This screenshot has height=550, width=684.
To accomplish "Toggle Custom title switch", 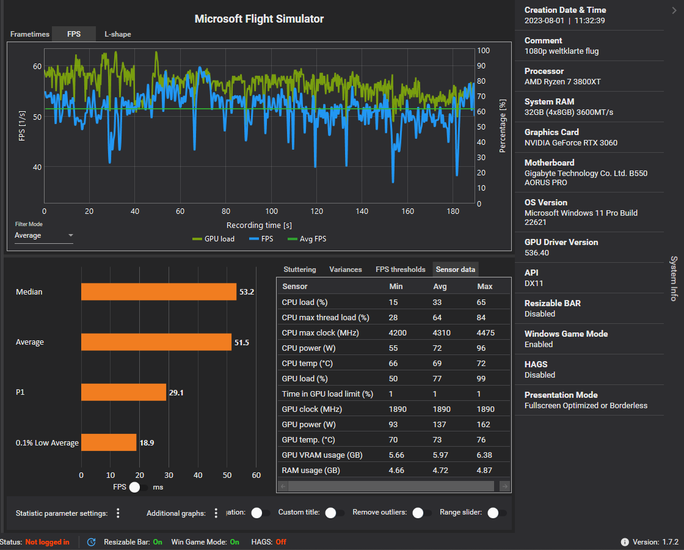I will click(x=335, y=513).
